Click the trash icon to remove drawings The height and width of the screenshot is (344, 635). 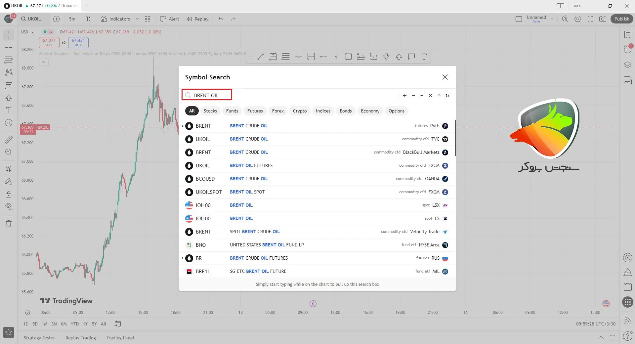click(x=9, y=224)
